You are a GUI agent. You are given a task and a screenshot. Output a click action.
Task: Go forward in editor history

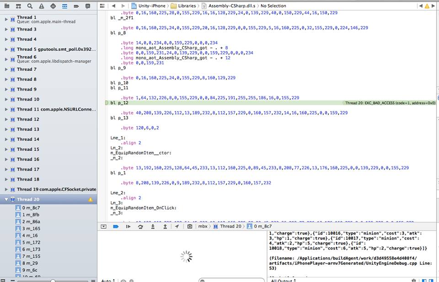click(x=123, y=5)
